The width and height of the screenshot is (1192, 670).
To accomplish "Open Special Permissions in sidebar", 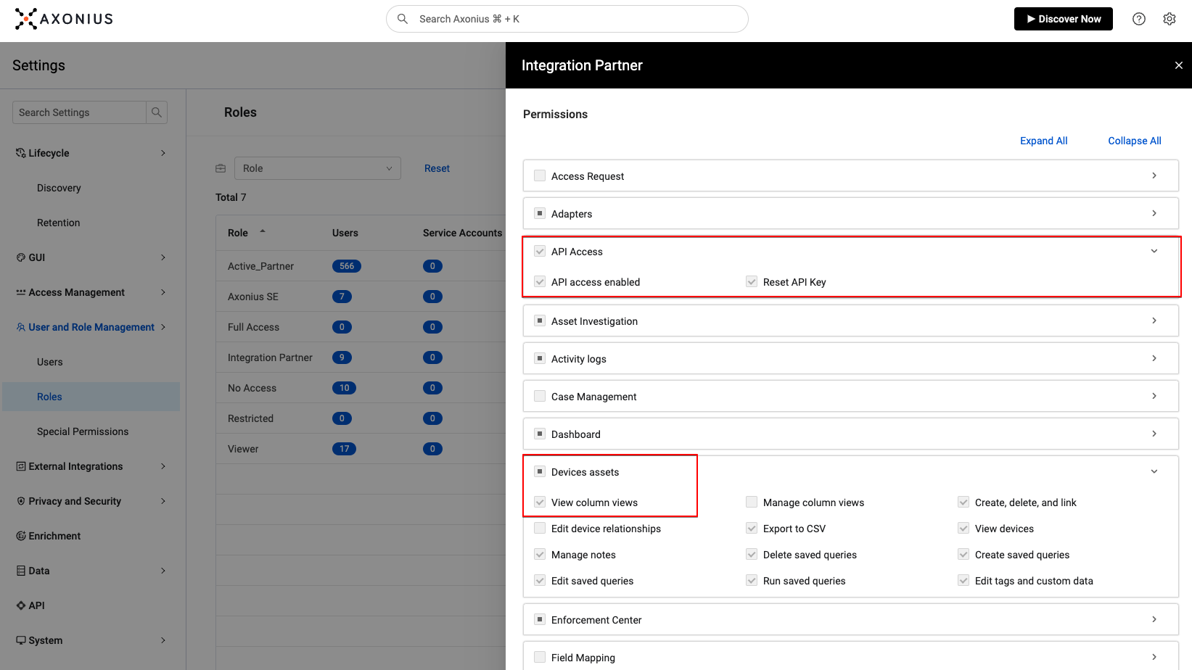I will tap(83, 431).
